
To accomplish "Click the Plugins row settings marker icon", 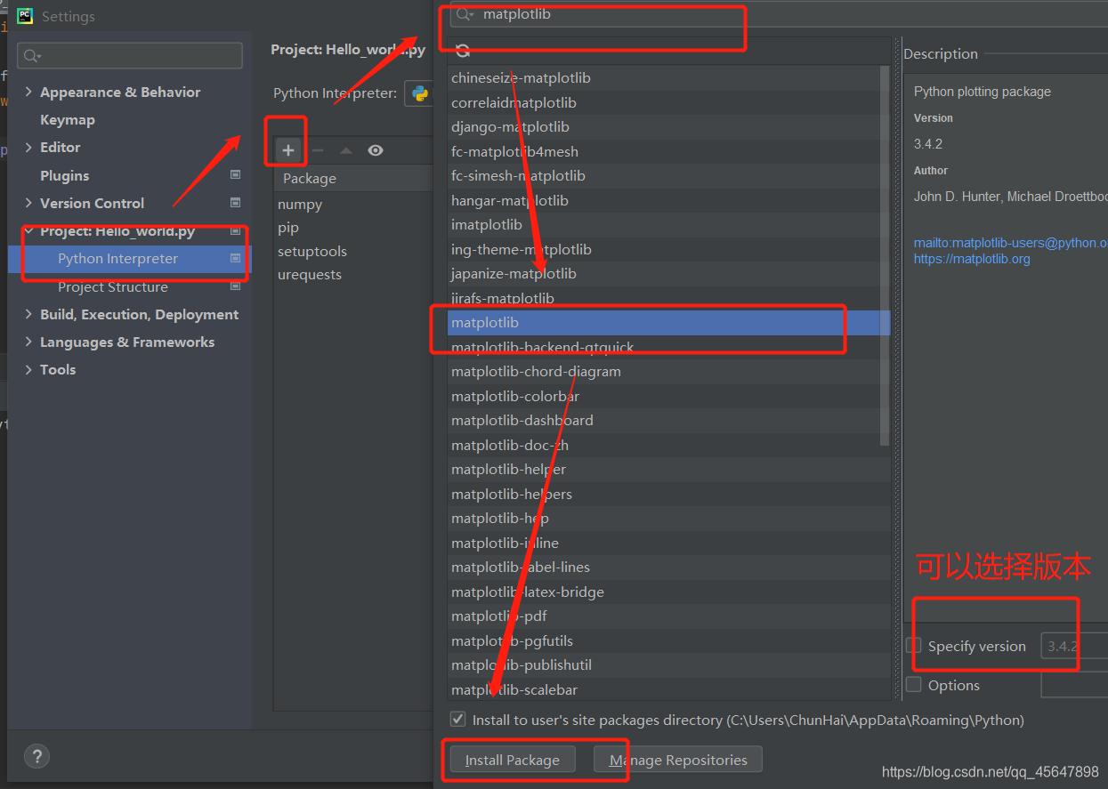I will pos(235,175).
